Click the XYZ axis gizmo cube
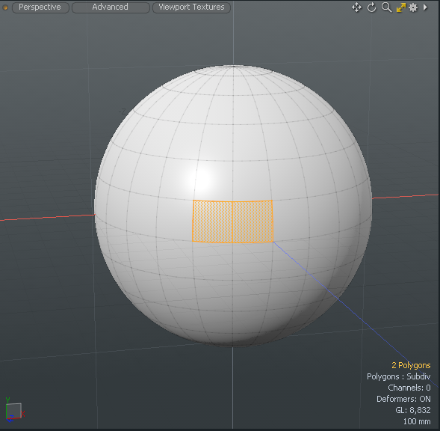This screenshot has width=440, height=431. pyautogui.click(x=13, y=410)
